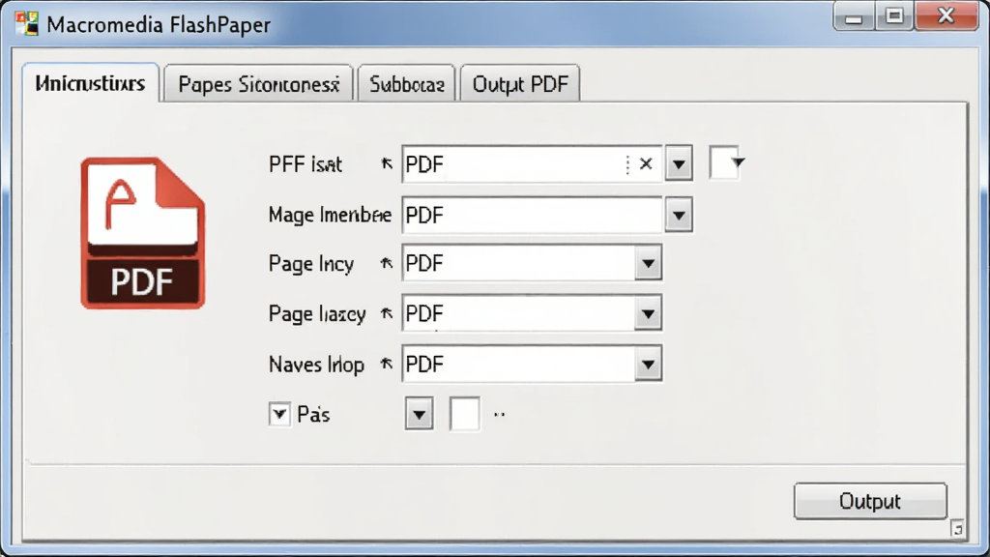Clear the PFF isat field with X
Viewport: 990px width, 557px height.
645,164
